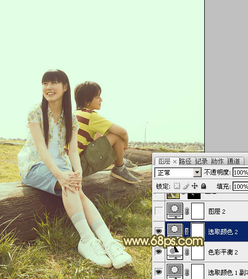The height and width of the screenshot is (279, 248).
Task: Click the chain link icon on 图层 2
Action: pos(187,211)
